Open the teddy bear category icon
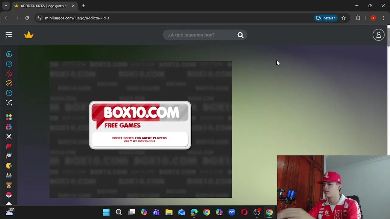 pos(9,185)
